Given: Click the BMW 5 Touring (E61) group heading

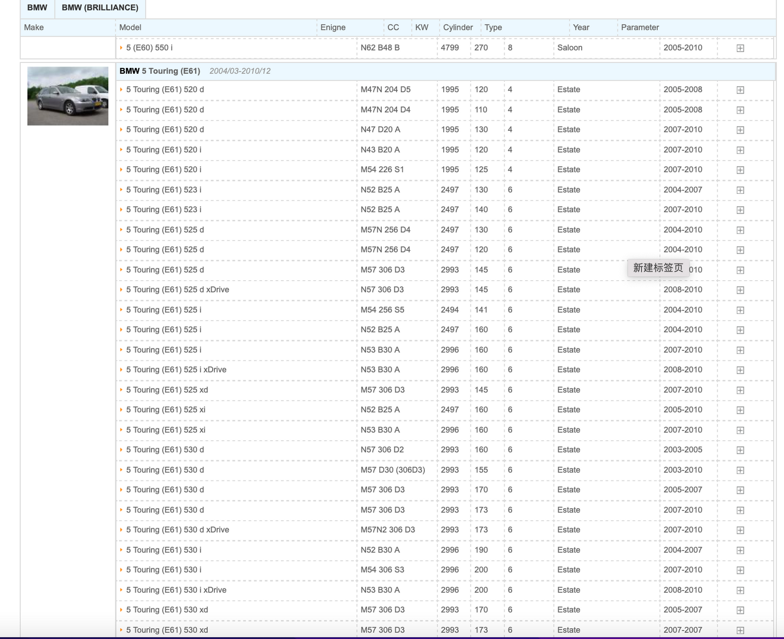Looking at the screenshot, I should click(160, 71).
